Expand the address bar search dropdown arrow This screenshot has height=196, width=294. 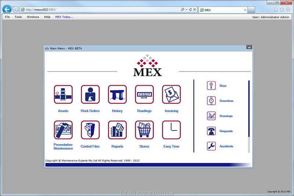click(186, 10)
